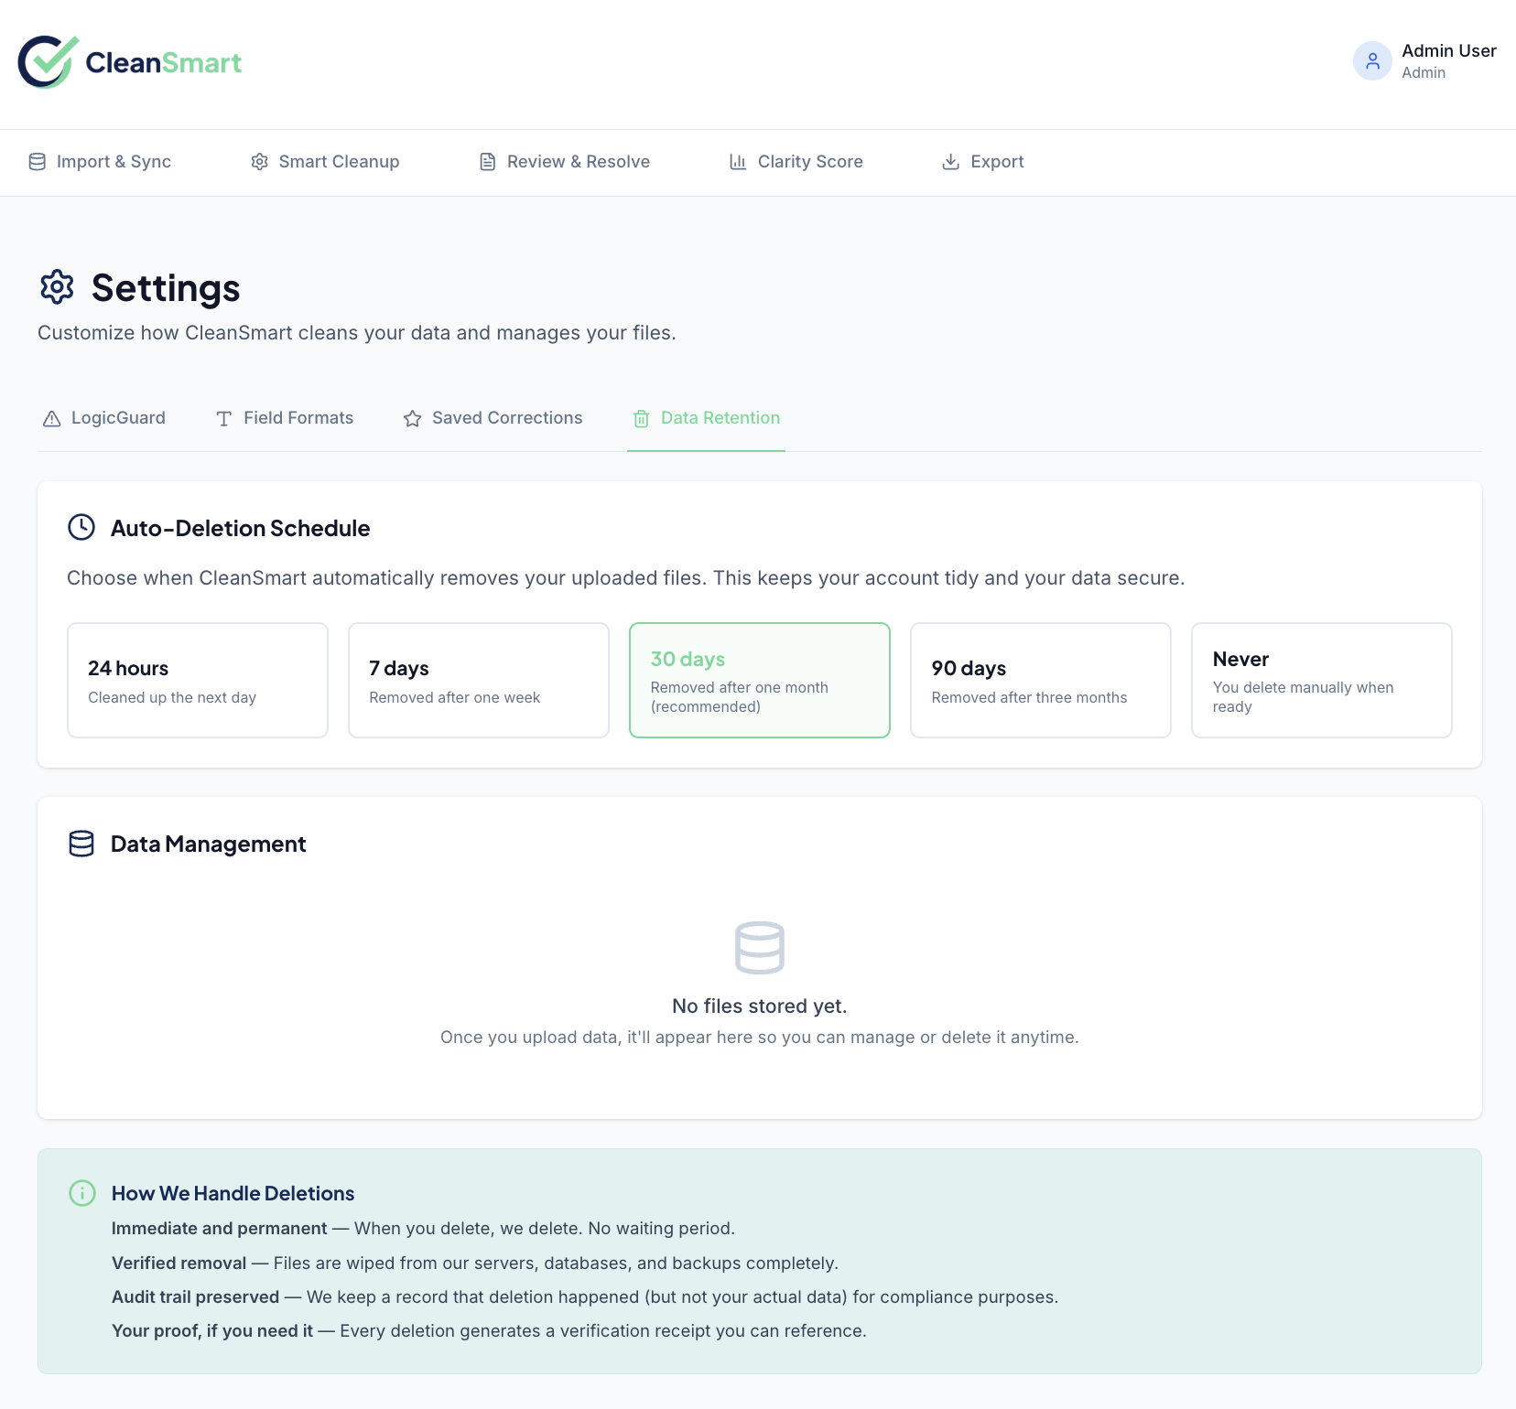Click 'Customize how CleanSmart cleans' subtitle
This screenshot has height=1409, width=1516.
point(357,333)
